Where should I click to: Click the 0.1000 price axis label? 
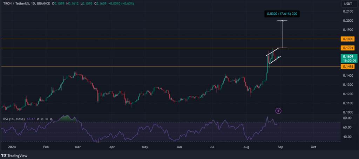pyautogui.click(x=347, y=112)
